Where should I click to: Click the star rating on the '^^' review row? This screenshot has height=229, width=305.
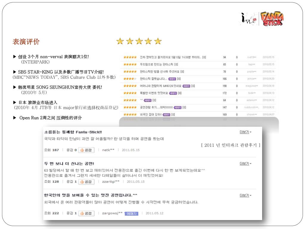[x=130, y=100]
